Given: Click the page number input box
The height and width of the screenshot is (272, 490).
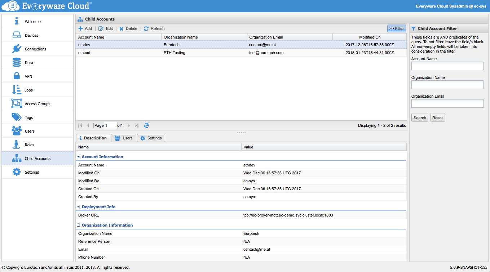Looking at the screenshot, I should pos(110,125).
